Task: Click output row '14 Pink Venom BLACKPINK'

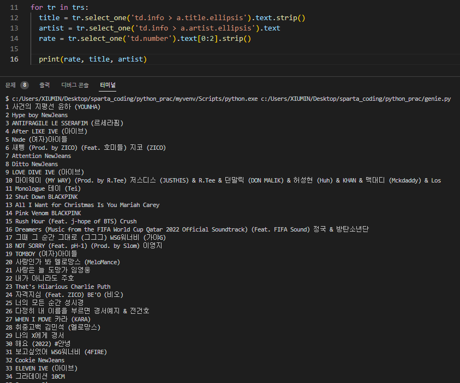Action: pyautogui.click(x=43, y=213)
